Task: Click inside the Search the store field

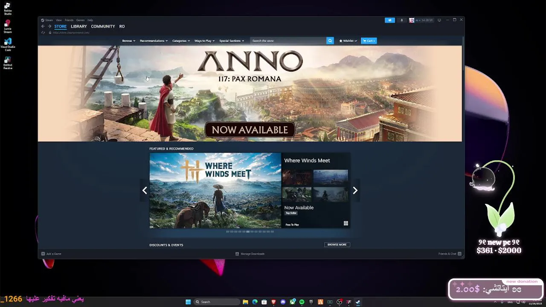Action: click(x=288, y=41)
